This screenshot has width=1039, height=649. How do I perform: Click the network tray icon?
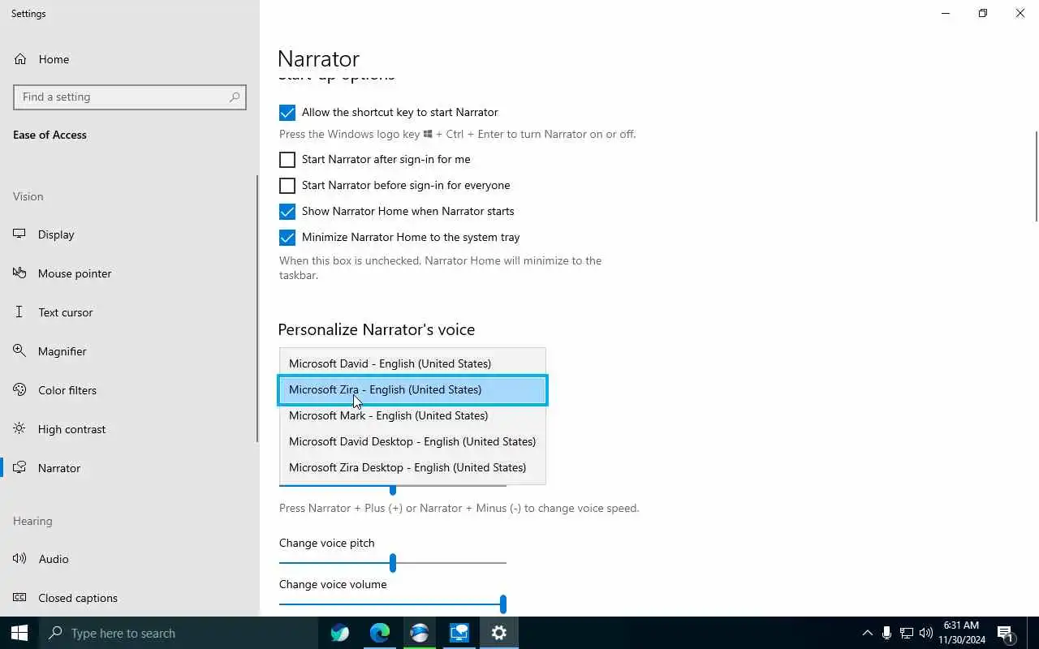coord(906,633)
